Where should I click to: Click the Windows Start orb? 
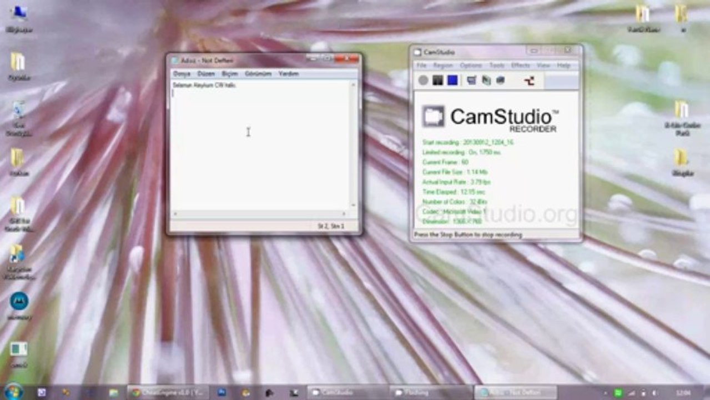(13, 391)
